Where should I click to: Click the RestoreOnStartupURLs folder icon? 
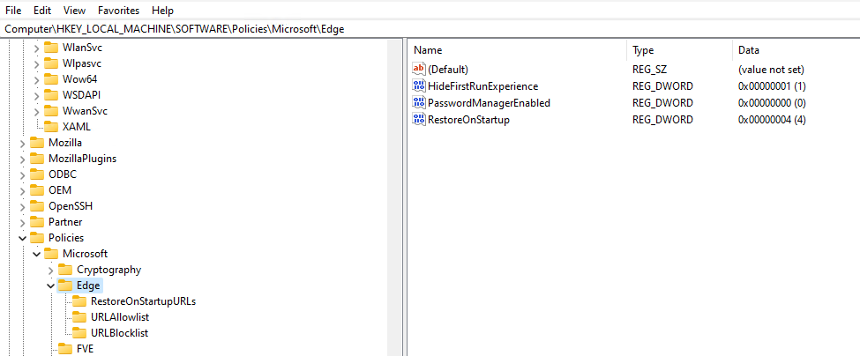pyautogui.click(x=79, y=301)
